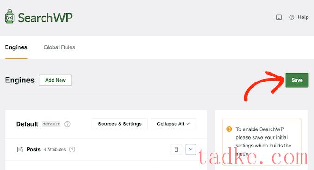Click the SearchWP lantern logo icon
The width and height of the screenshot is (314, 170).
(10, 17)
